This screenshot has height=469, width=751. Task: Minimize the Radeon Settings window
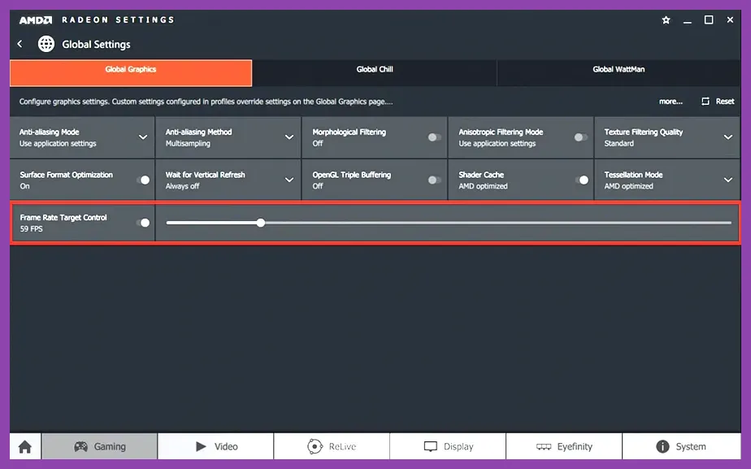coord(688,21)
